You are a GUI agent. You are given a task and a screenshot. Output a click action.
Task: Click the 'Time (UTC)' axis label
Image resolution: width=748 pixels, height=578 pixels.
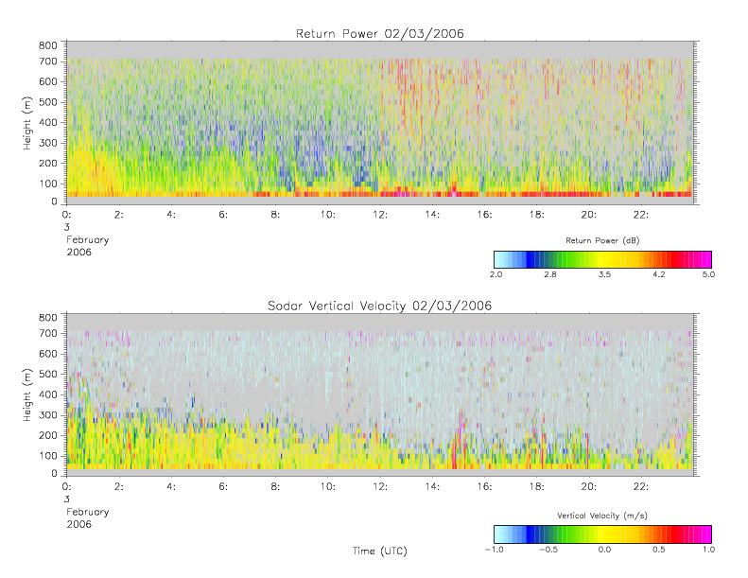[380, 551]
